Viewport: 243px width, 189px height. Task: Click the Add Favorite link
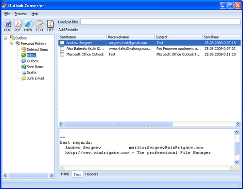[68, 30]
